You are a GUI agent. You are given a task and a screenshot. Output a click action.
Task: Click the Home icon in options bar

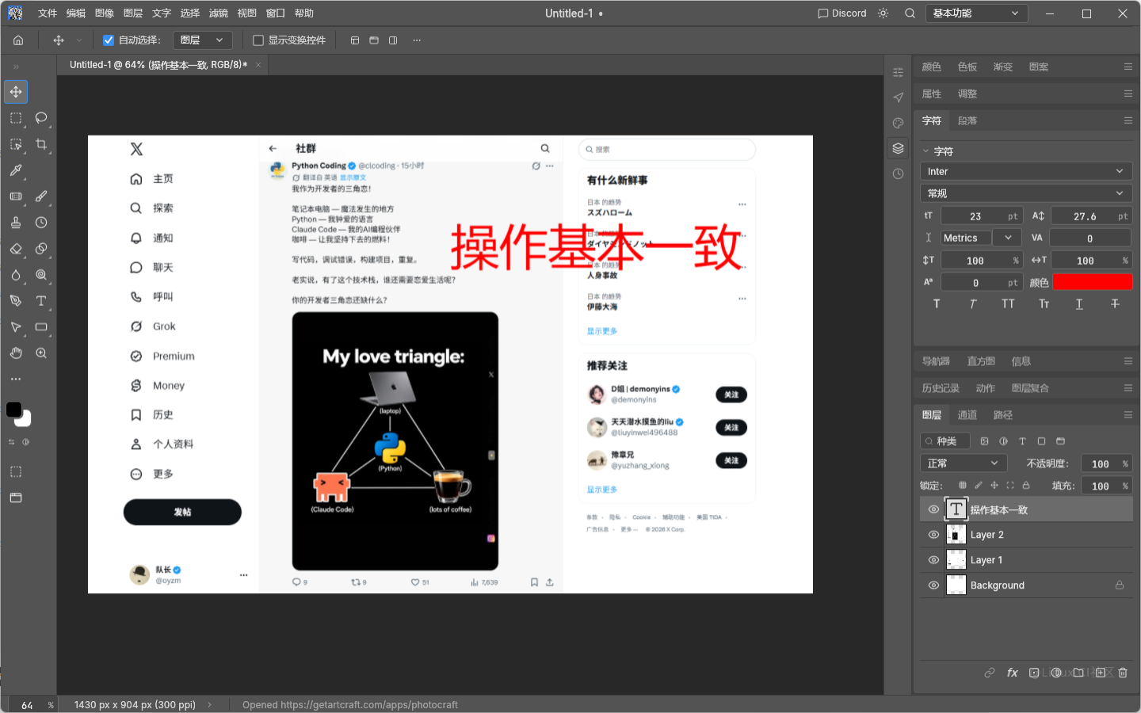(18, 40)
